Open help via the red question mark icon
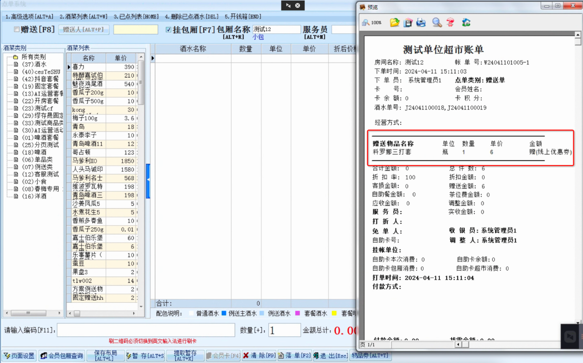The width and height of the screenshot is (583, 363). click(x=450, y=22)
